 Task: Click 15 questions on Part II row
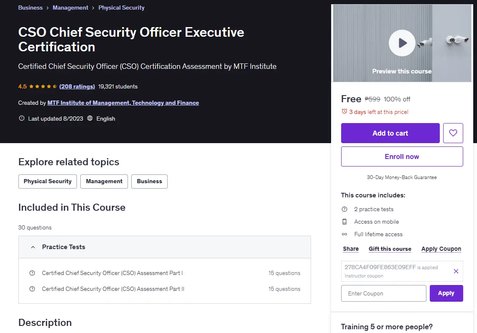coord(284,289)
